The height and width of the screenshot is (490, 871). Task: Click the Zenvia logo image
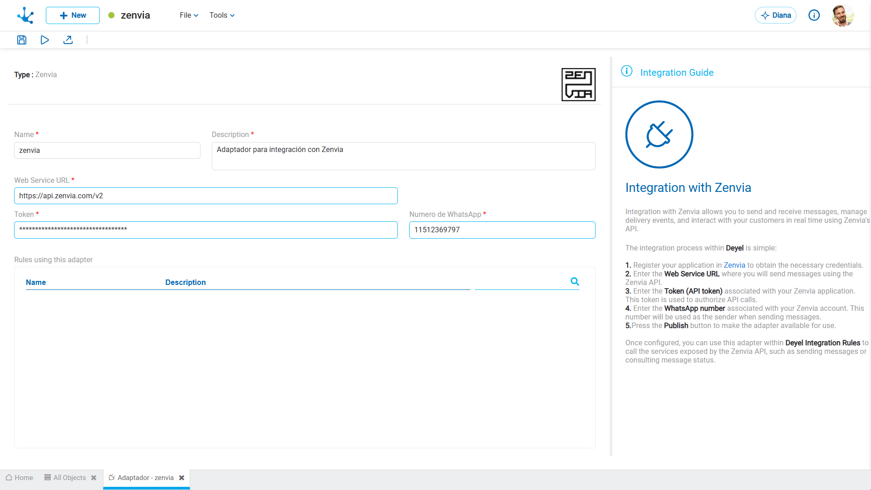click(x=578, y=84)
